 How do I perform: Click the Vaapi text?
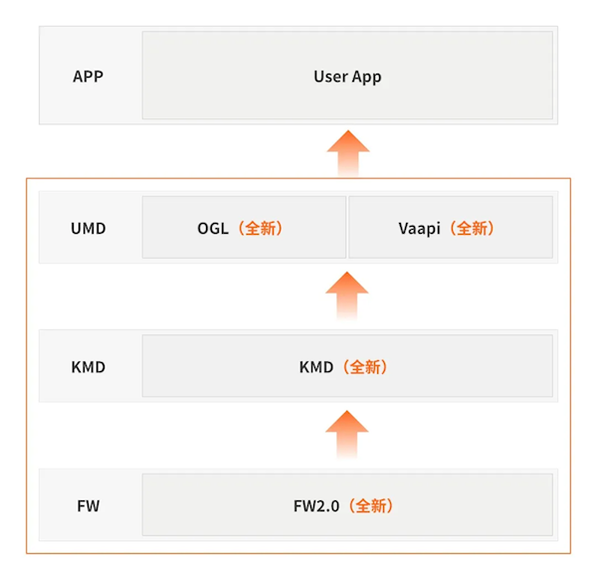point(421,228)
